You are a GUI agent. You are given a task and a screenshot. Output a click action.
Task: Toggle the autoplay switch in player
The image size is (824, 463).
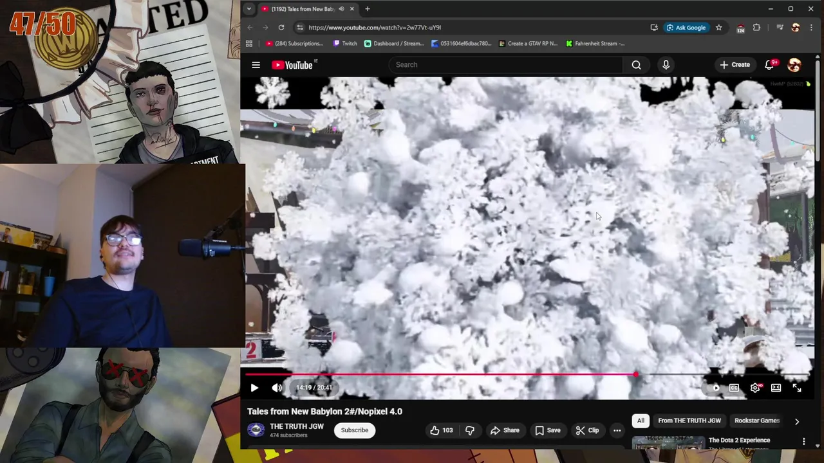(713, 388)
